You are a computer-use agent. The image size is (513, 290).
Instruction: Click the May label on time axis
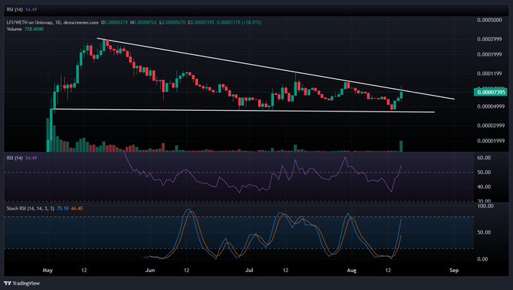tap(48, 270)
